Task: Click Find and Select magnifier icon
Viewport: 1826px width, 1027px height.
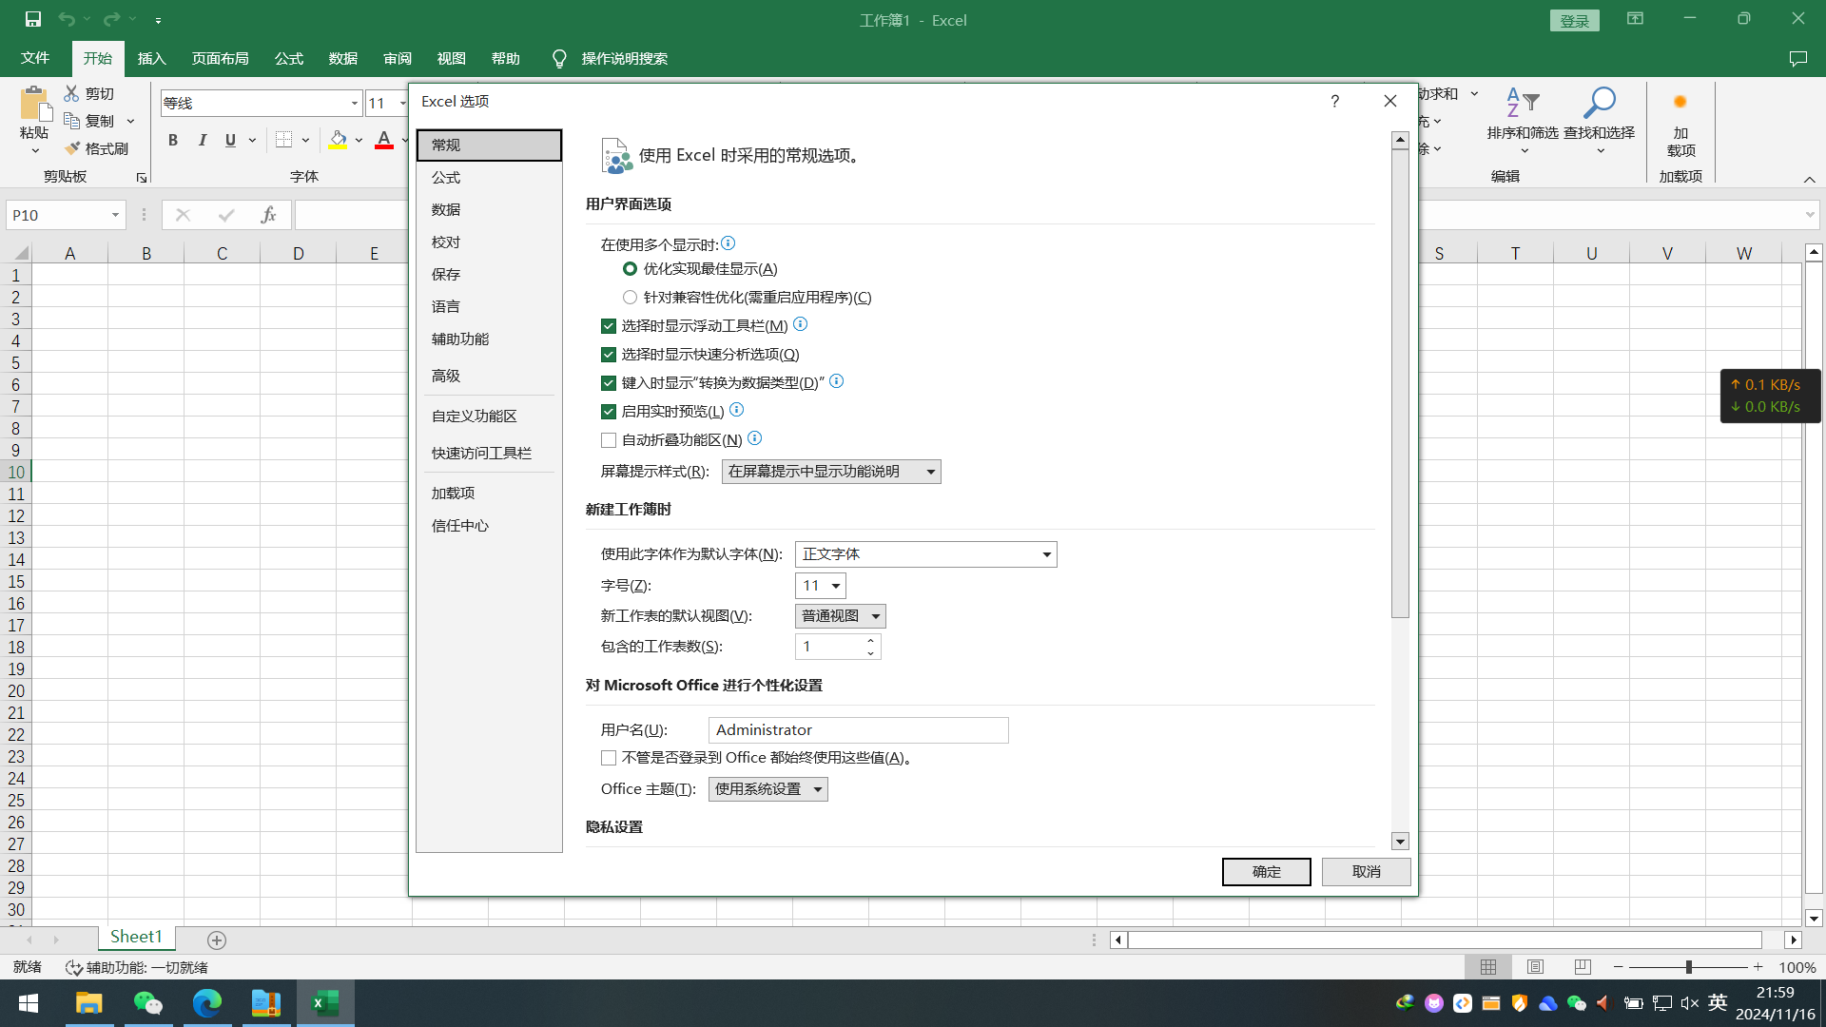Action: tap(1600, 103)
